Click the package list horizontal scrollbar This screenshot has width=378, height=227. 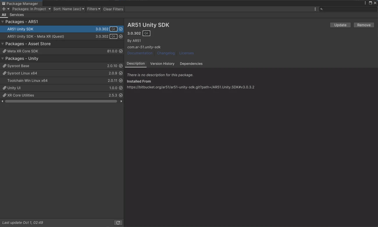[61, 101]
